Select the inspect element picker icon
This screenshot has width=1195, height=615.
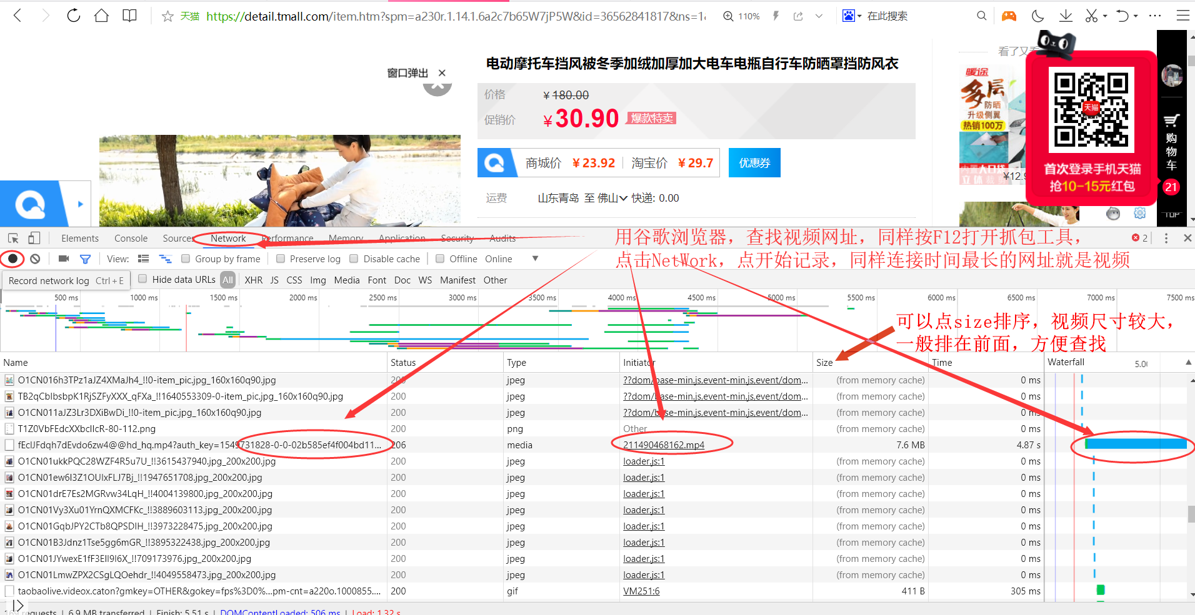coord(13,238)
